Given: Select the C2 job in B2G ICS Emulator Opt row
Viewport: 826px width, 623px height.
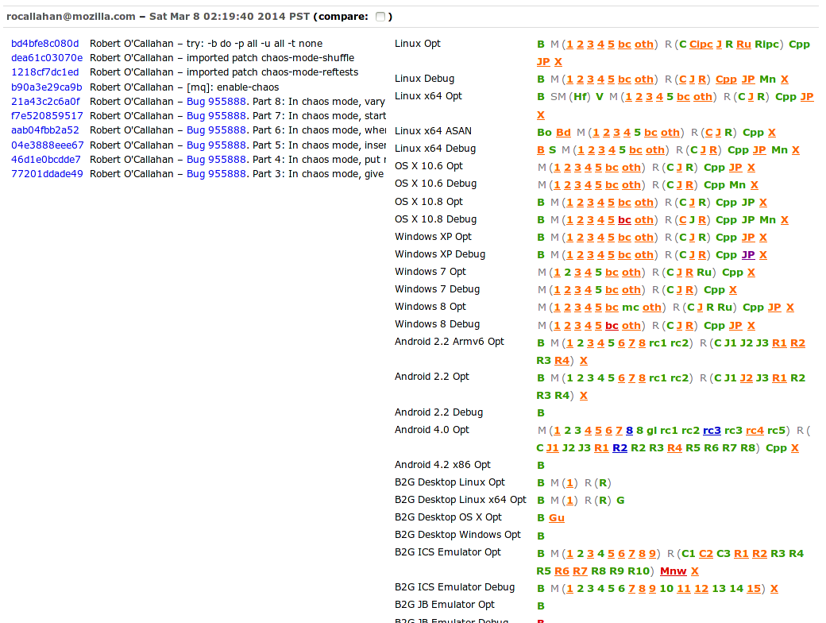Looking at the screenshot, I should (x=706, y=553).
